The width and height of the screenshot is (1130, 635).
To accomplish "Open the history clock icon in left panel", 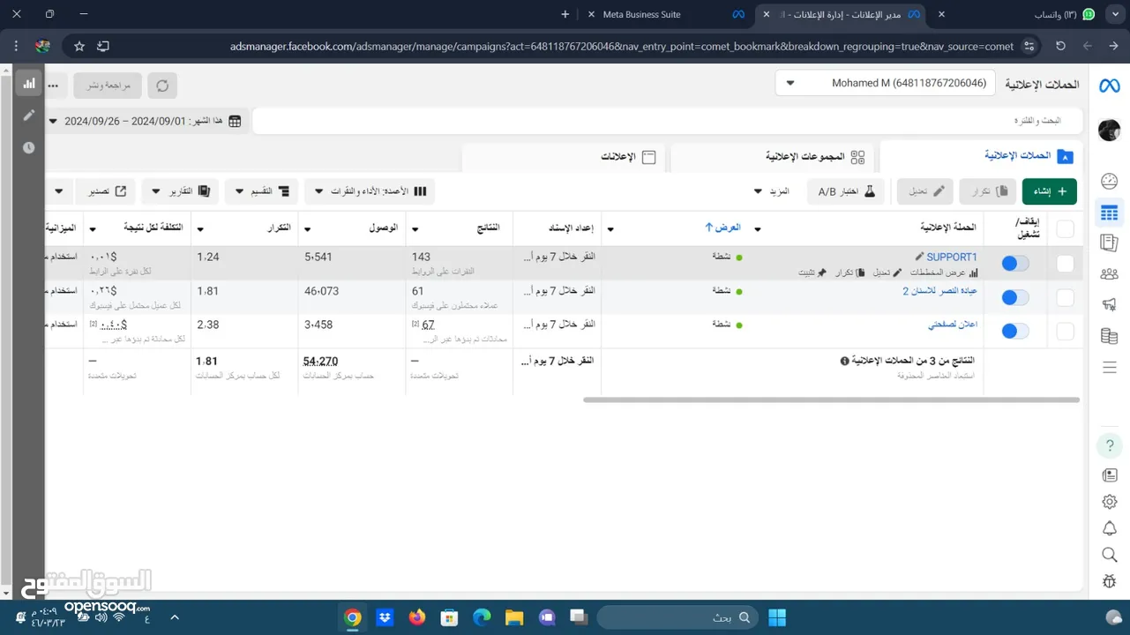I will click(x=29, y=147).
